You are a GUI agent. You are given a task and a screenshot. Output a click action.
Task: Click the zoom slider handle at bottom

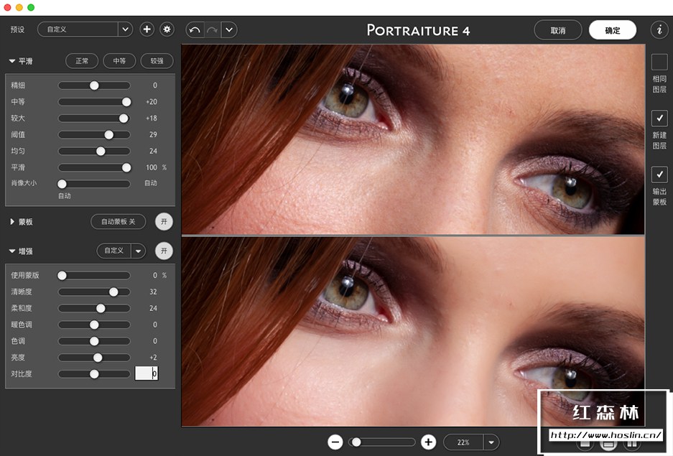click(356, 442)
